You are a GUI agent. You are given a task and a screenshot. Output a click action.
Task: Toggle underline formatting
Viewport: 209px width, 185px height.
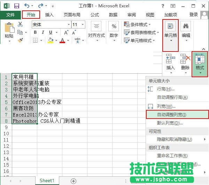click(x=51, y=32)
